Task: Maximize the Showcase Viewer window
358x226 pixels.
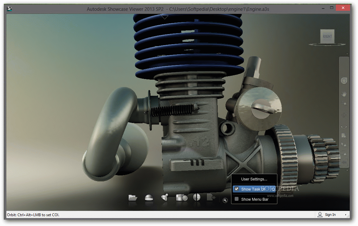Action: coord(332,8)
